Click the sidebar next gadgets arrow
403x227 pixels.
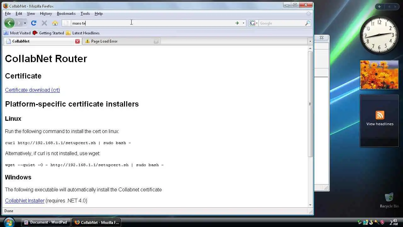point(395,7)
